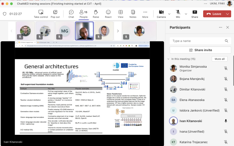234x146 pixels.
Task: Raise your hand in the meeting
Action: coord(96,12)
